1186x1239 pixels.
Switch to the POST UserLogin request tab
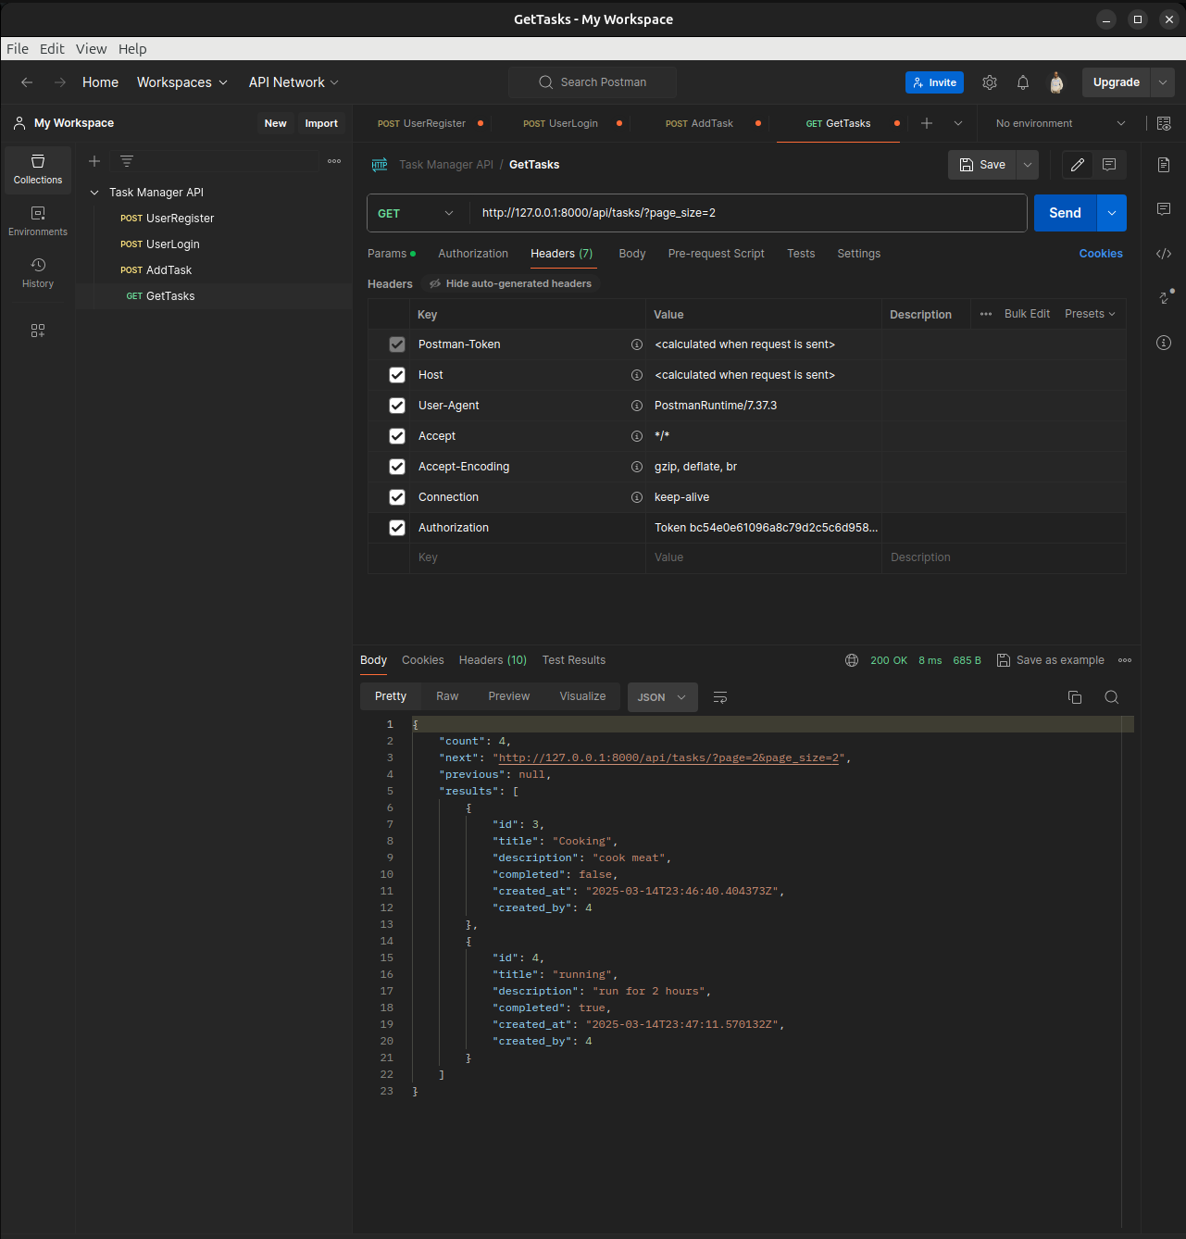(560, 123)
